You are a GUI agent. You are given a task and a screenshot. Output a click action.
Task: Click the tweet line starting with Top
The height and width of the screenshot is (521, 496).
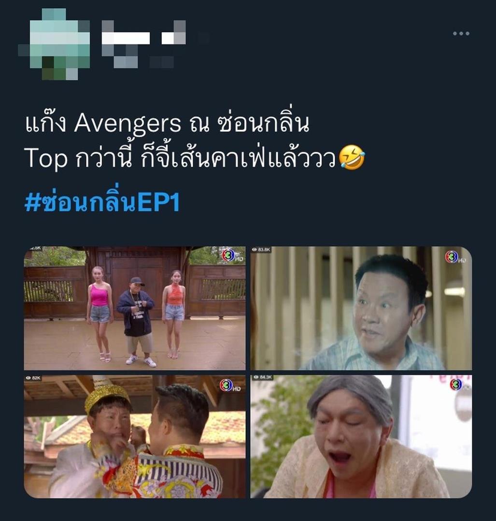(x=195, y=158)
